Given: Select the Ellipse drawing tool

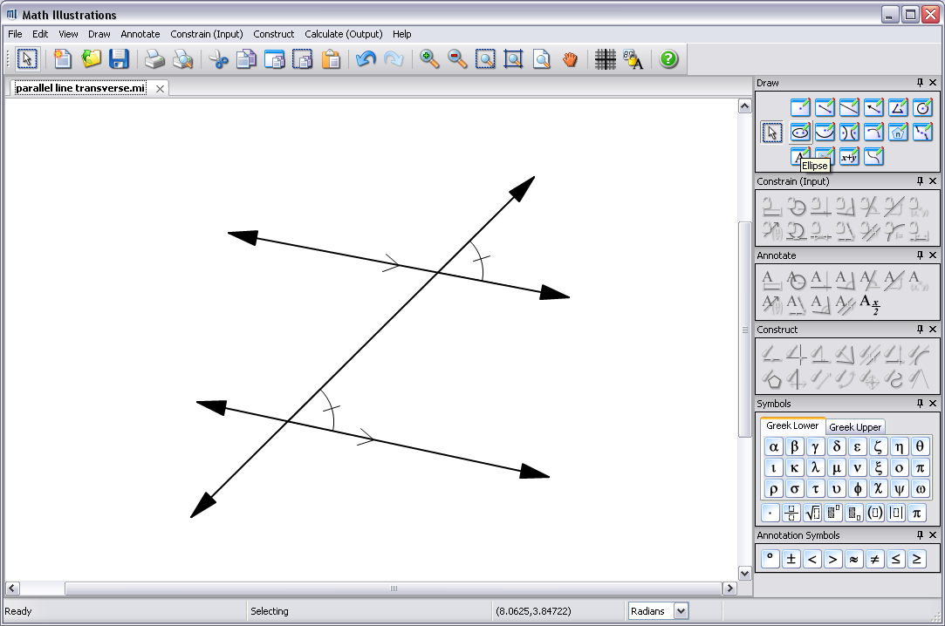Looking at the screenshot, I should click(x=800, y=132).
